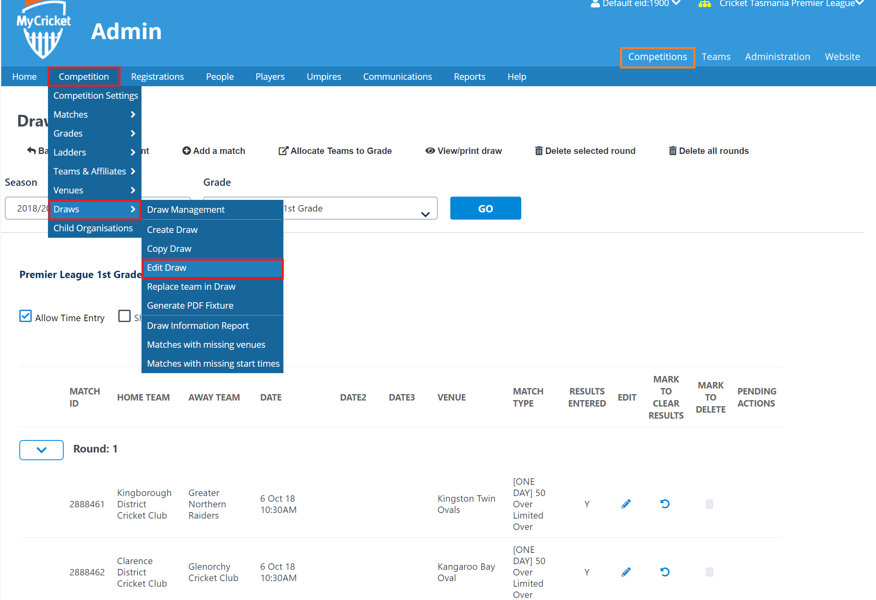Click match ID 2888461

pyautogui.click(x=87, y=504)
